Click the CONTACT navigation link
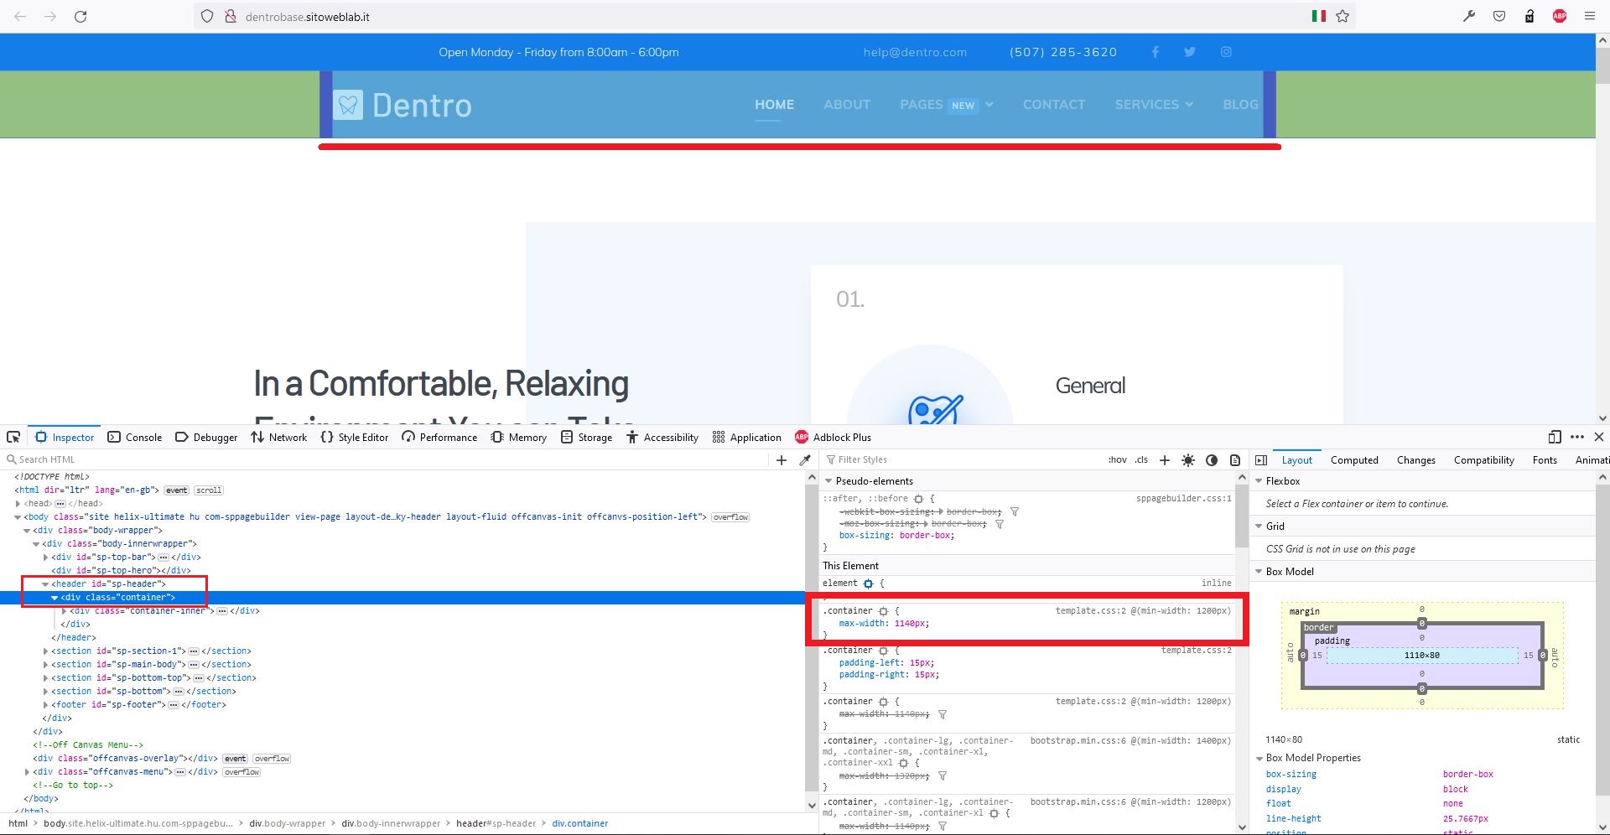The image size is (1610, 835). [x=1053, y=105]
